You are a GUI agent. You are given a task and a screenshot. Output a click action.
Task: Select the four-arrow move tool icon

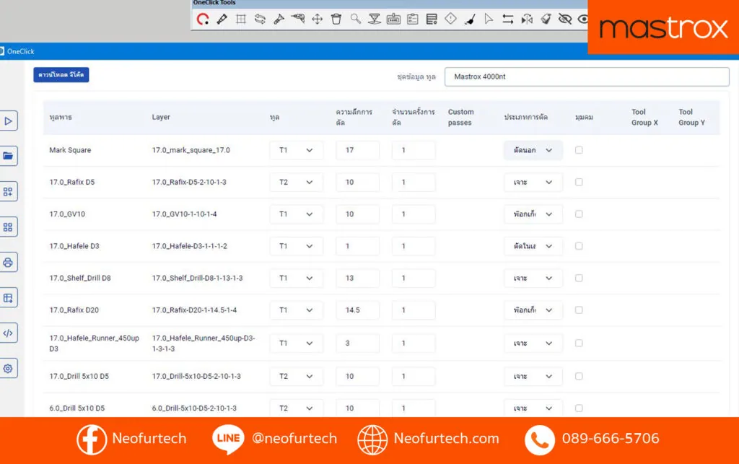tap(318, 19)
